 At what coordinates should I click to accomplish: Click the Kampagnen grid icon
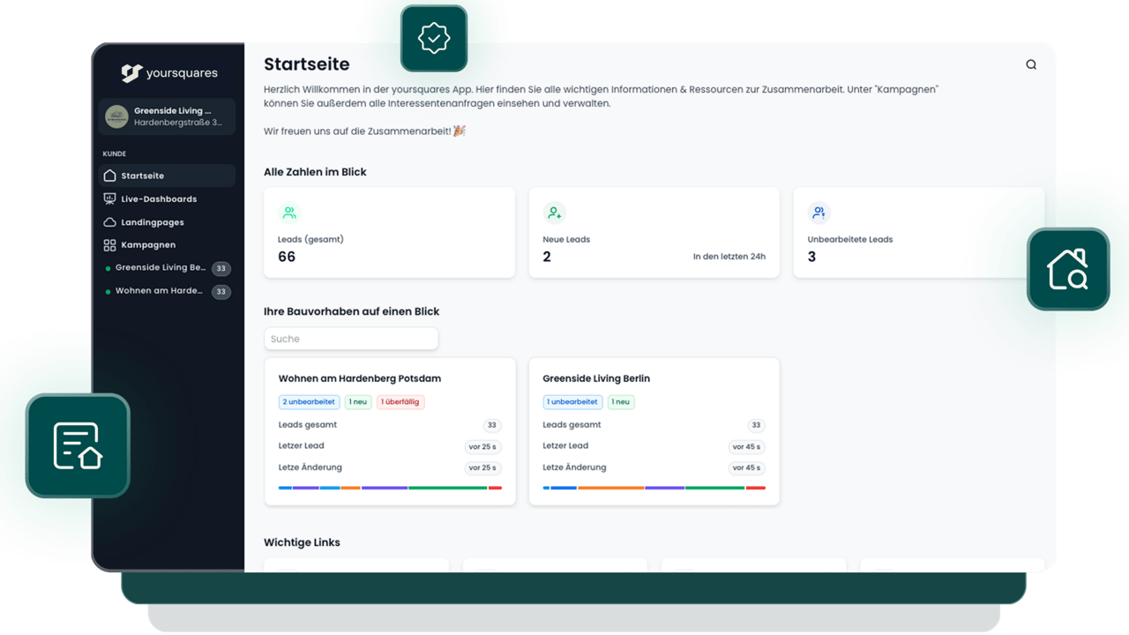109,245
